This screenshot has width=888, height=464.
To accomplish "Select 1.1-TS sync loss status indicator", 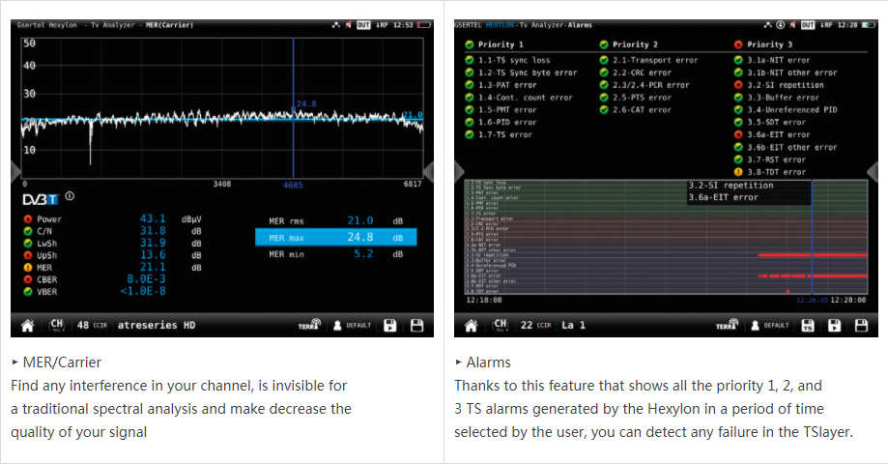I will 470,60.
